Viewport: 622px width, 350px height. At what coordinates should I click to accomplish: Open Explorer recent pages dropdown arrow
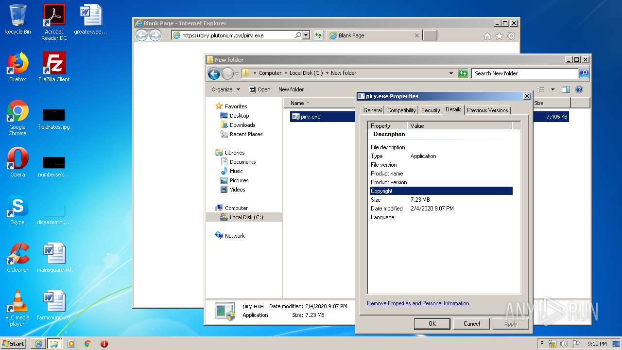(x=237, y=74)
